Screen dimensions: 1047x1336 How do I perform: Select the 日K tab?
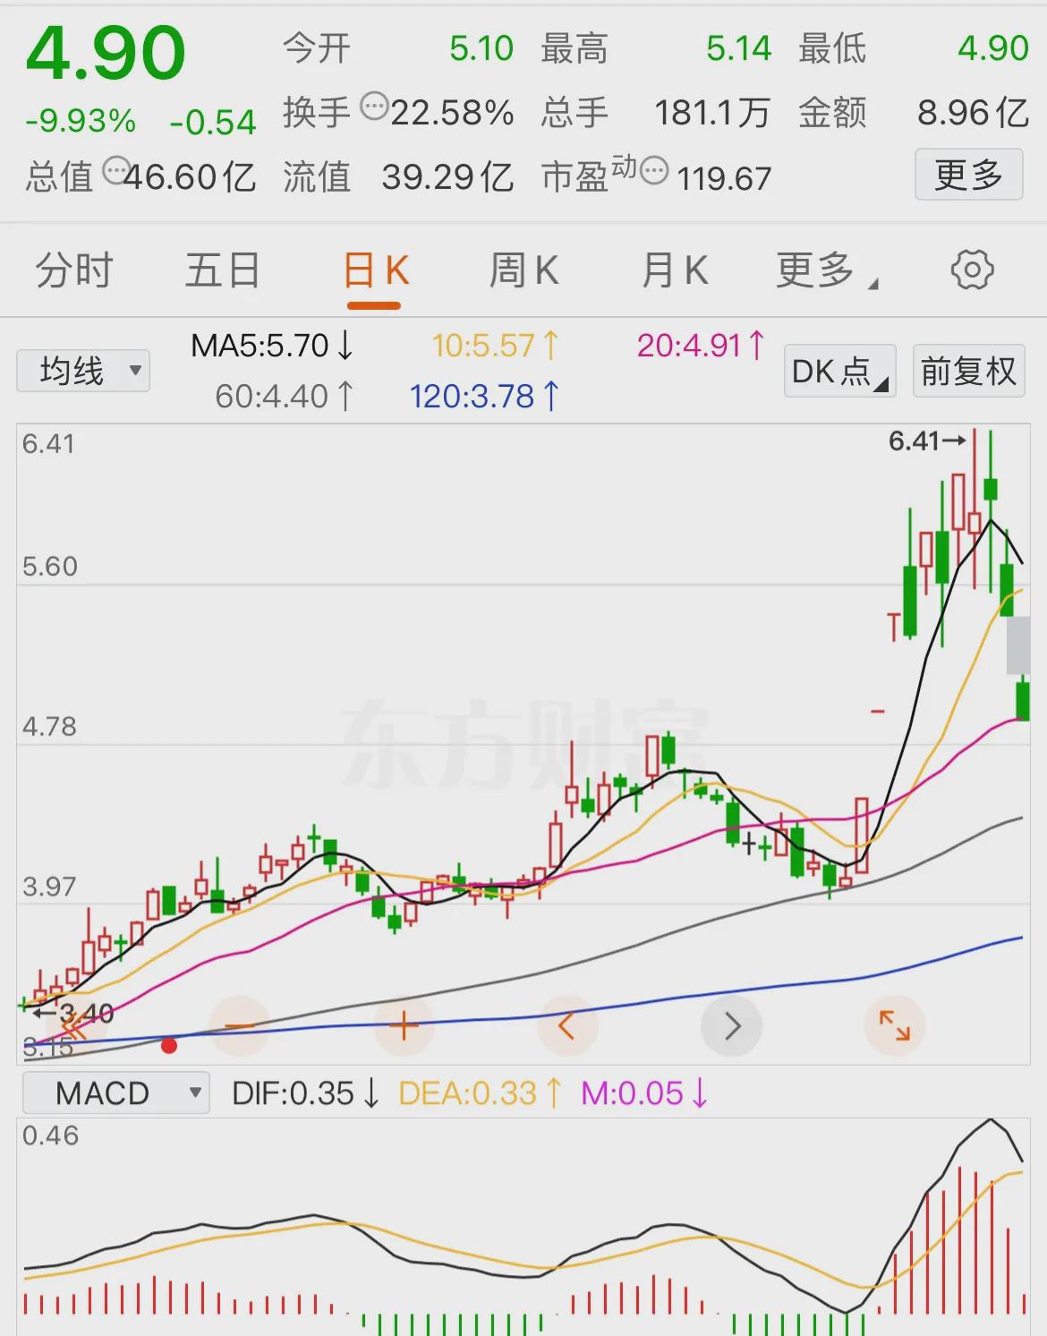(x=375, y=270)
